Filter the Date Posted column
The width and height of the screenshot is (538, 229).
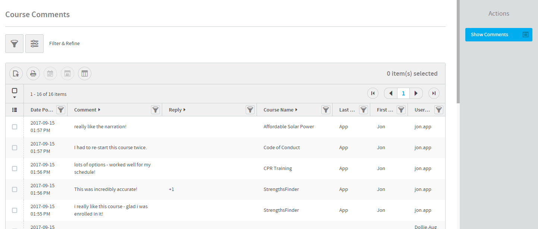coord(61,110)
